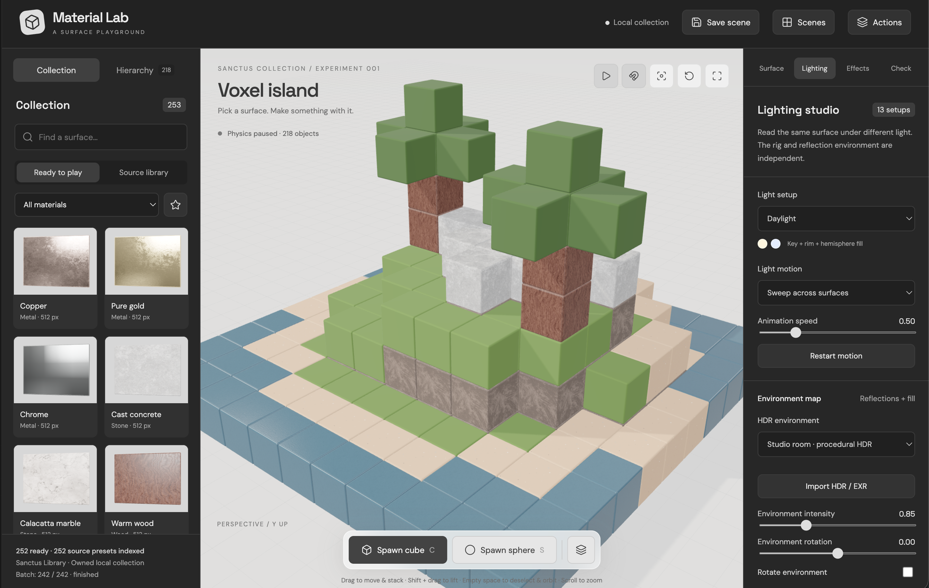Select the Source library filter
Viewport: 929px width, 588px height.
(144, 172)
